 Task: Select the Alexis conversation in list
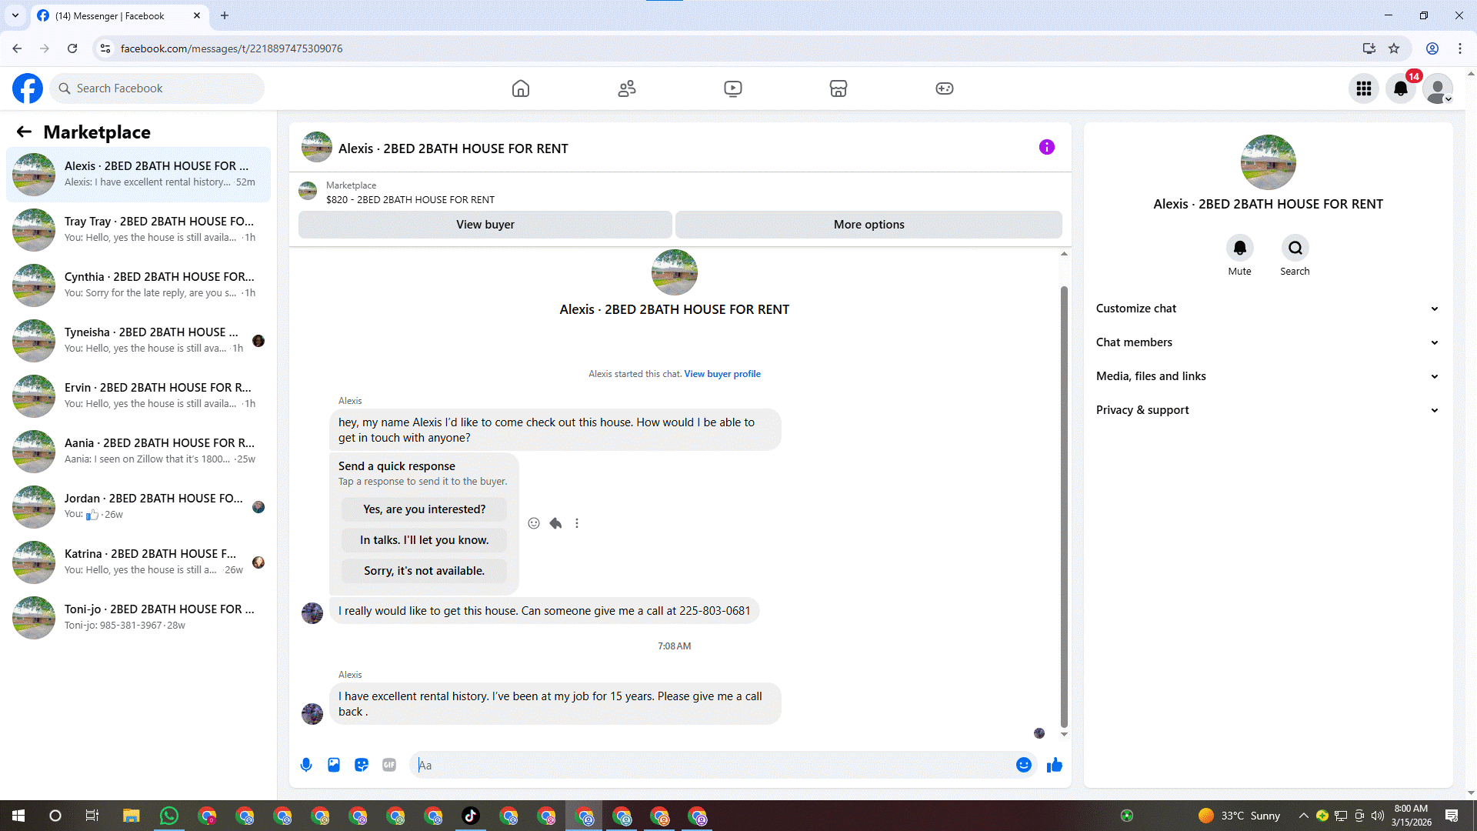(x=138, y=175)
